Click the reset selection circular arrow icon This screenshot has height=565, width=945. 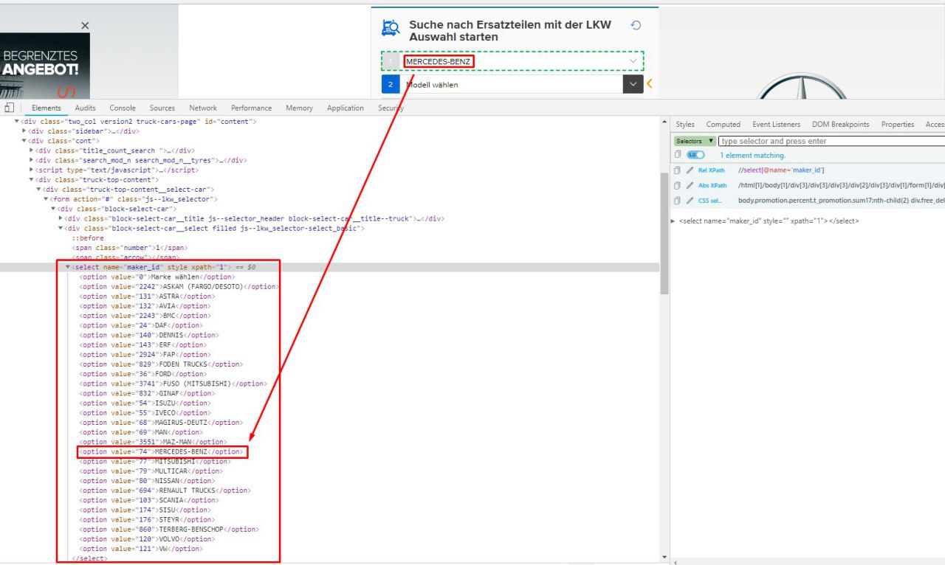click(636, 25)
